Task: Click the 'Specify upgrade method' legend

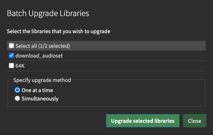Action: pos(42,80)
